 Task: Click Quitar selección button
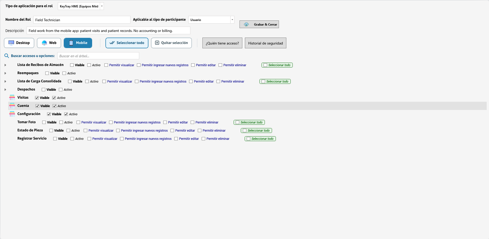(x=171, y=43)
